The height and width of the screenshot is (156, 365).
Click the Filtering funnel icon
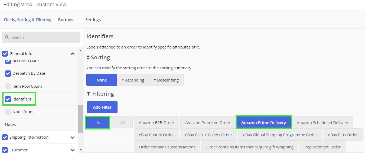89,94
